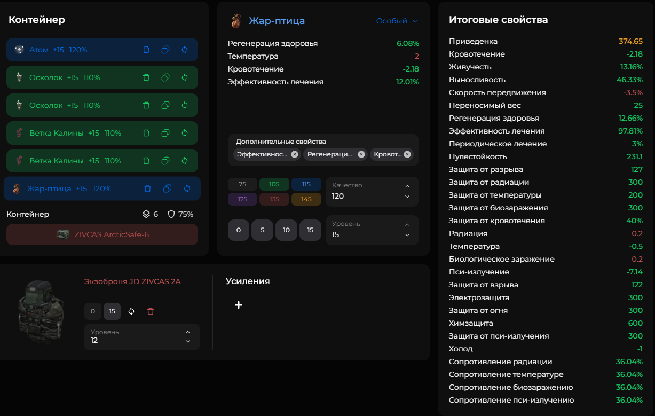Click the refresh icon on the Атом row

coord(185,50)
